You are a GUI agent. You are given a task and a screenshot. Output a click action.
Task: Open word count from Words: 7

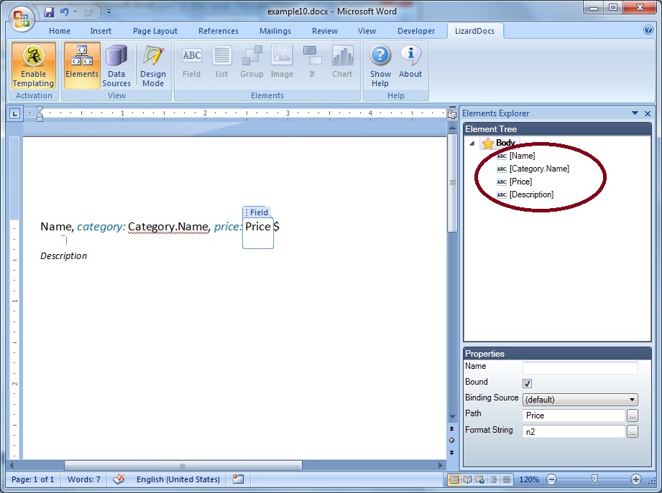83,479
